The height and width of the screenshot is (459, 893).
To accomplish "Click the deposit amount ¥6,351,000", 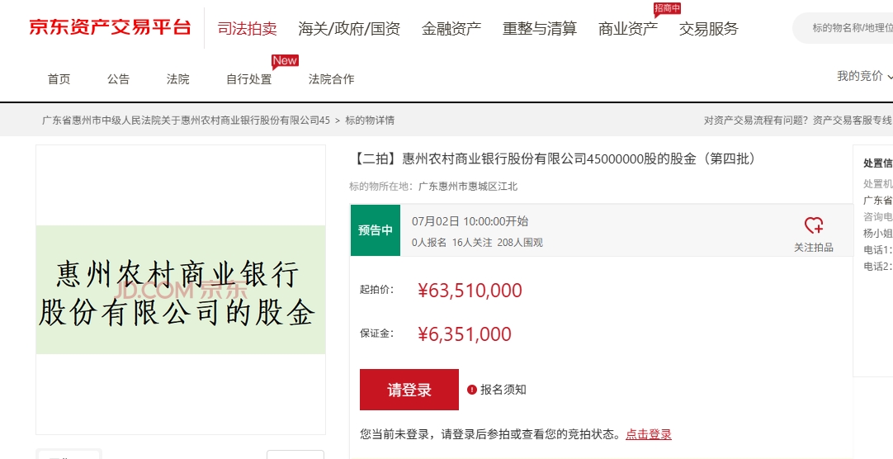I will tap(464, 334).
